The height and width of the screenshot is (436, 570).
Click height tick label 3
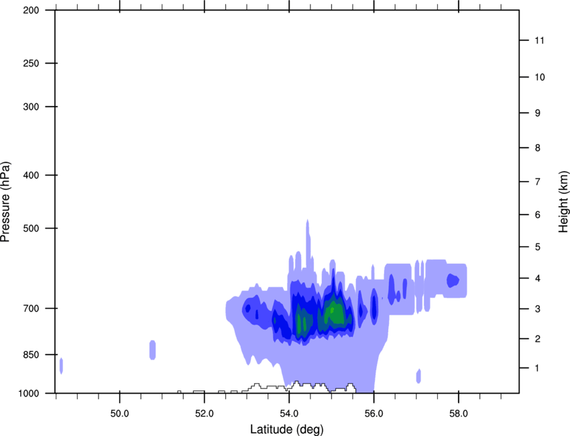click(x=537, y=309)
